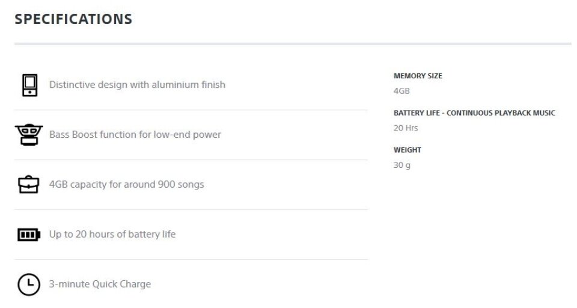Click 'Bass Boost function for low-end power'
Image resolution: width=577 pixels, height=308 pixels.
click(x=135, y=135)
